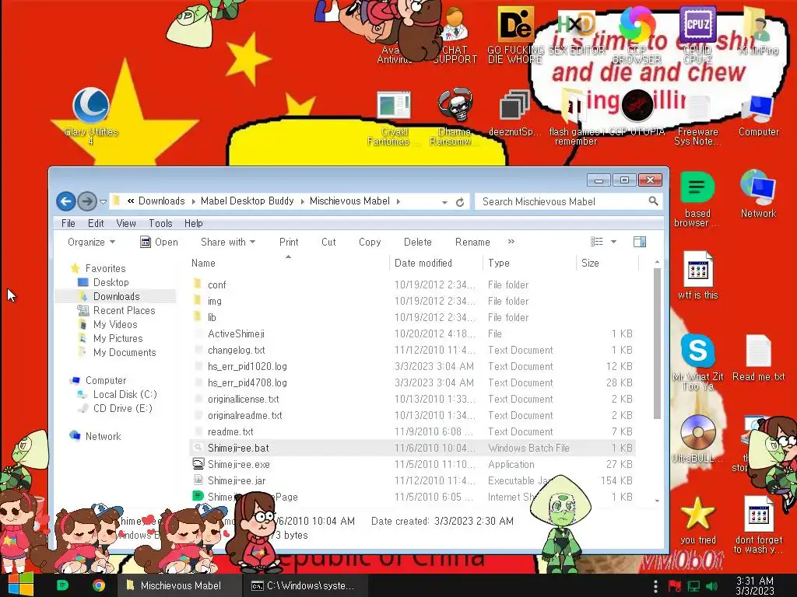Open the View menu
The width and height of the screenshot is (797, 597).
point(125,223)
